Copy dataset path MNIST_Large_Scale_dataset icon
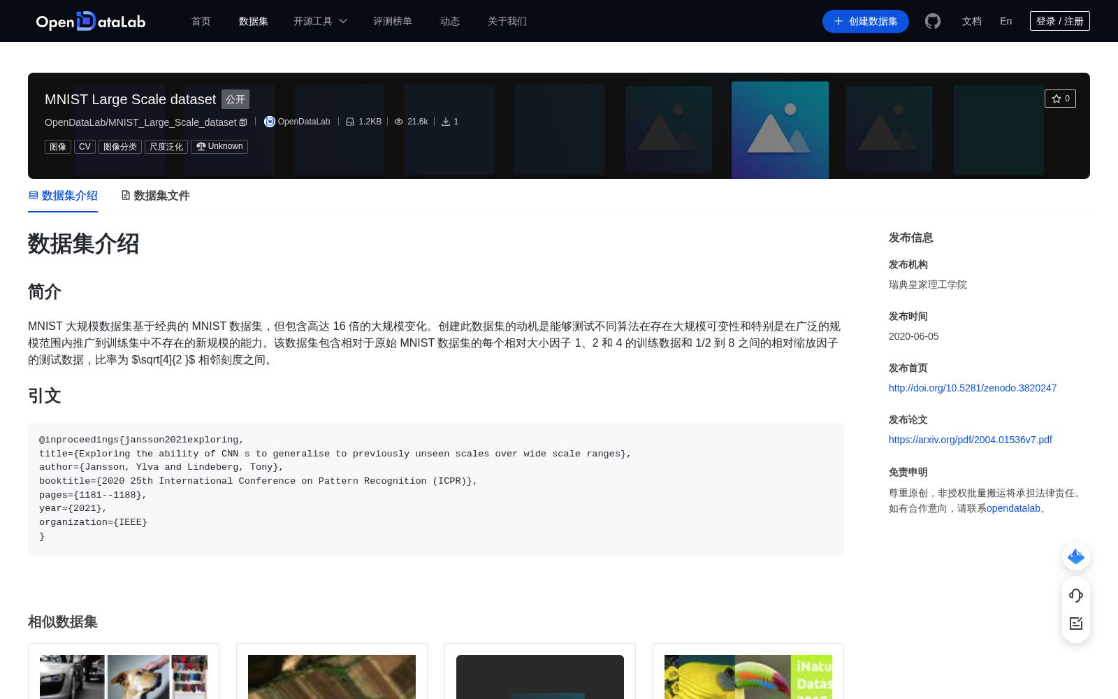The height and width of the screenshot is (699, 1118). pyautogui.click(x=243, y=122)
